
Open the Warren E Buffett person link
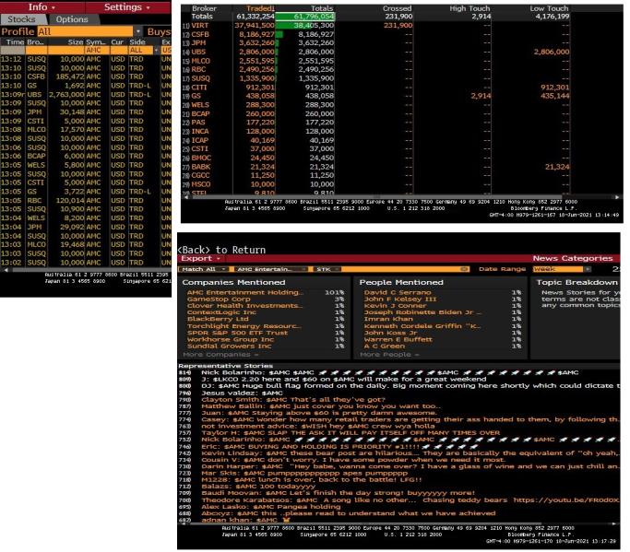tap(398, 339)
